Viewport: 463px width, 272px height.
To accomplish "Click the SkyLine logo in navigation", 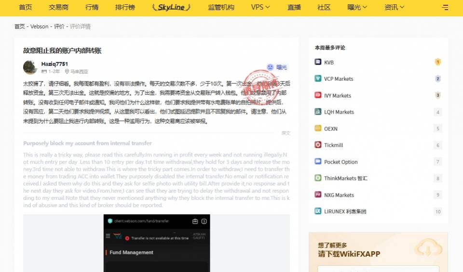I will [x=171, y=7].
